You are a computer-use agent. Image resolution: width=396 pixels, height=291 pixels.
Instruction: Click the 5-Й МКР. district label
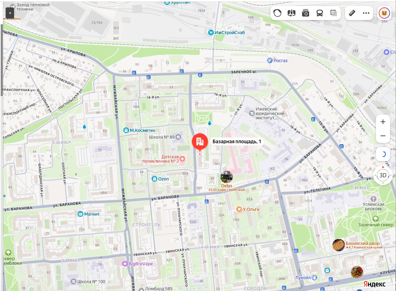(62, 143)
